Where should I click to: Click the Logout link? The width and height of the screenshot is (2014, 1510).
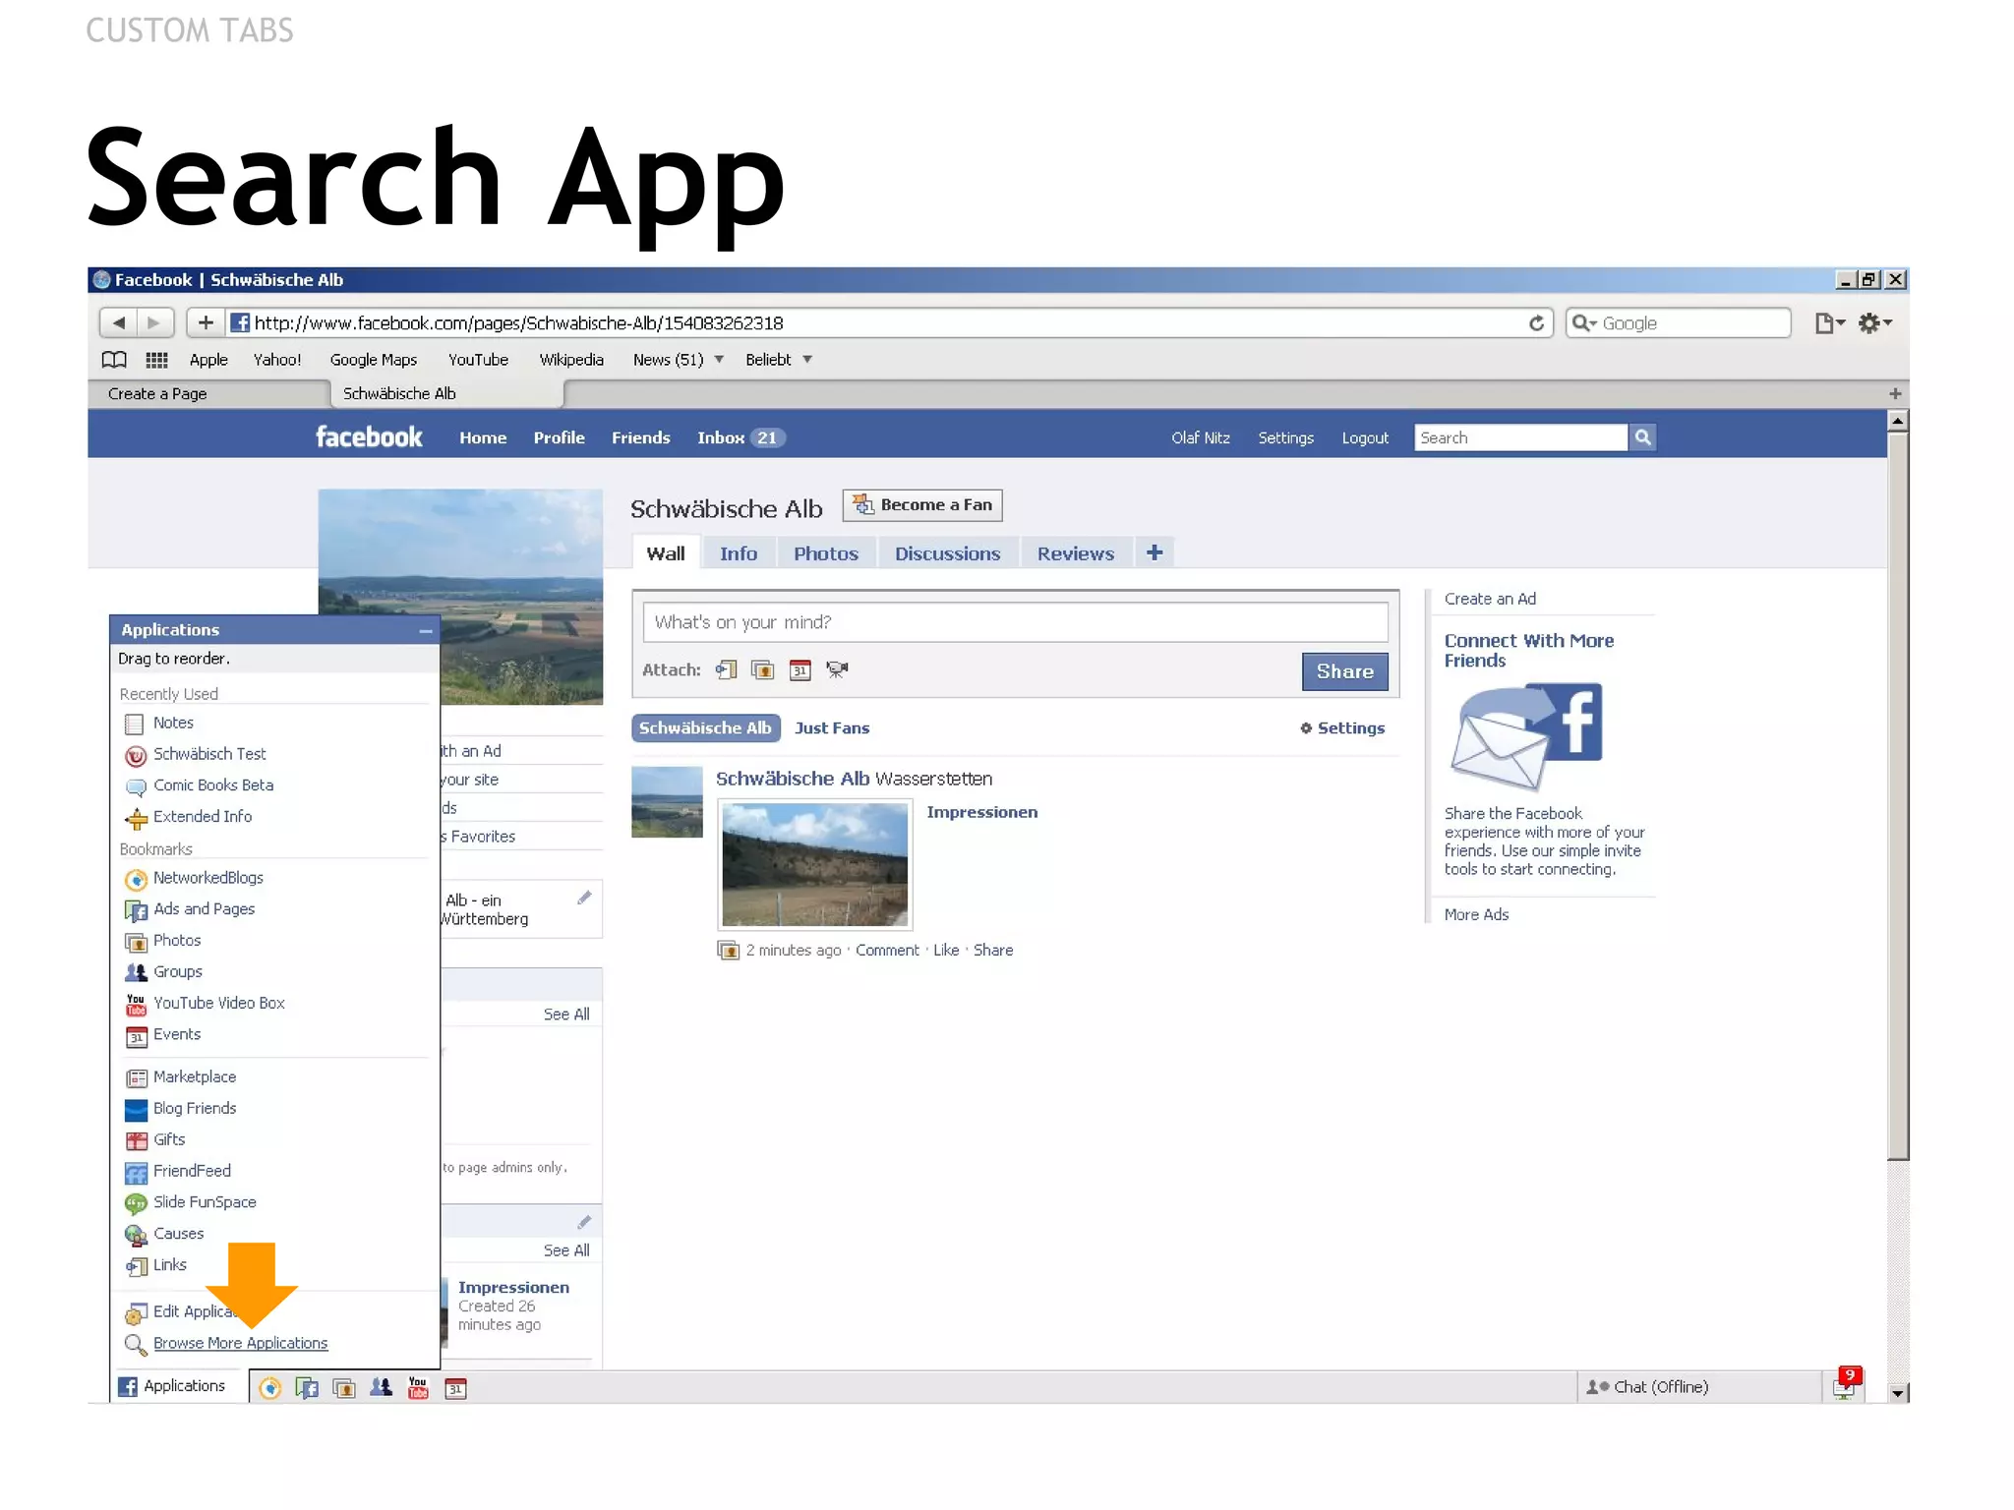[1365, 438]
